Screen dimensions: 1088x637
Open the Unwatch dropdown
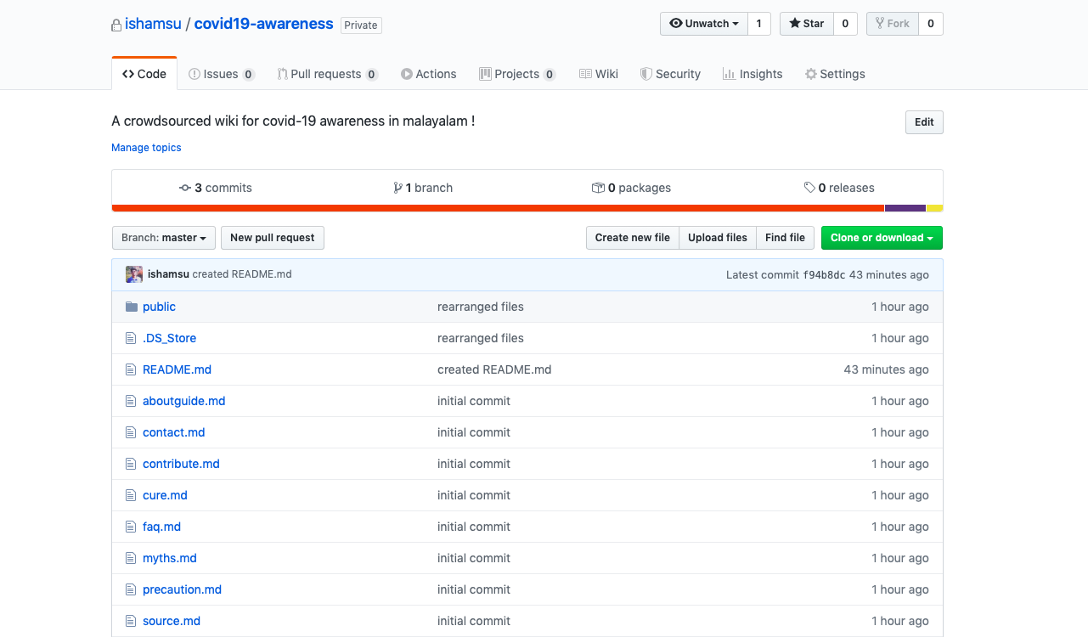point(703,24)
